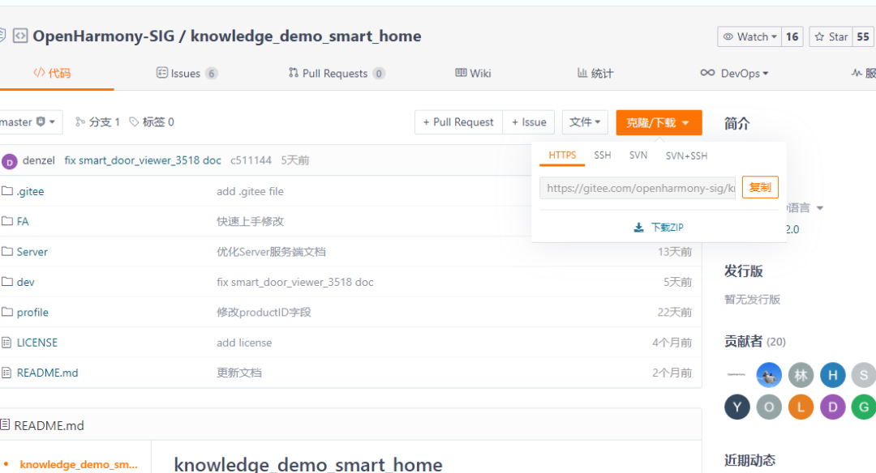876x473 pixels.
Task: Expand the 语言 dropdown arrow
Action: click(819, 208)
